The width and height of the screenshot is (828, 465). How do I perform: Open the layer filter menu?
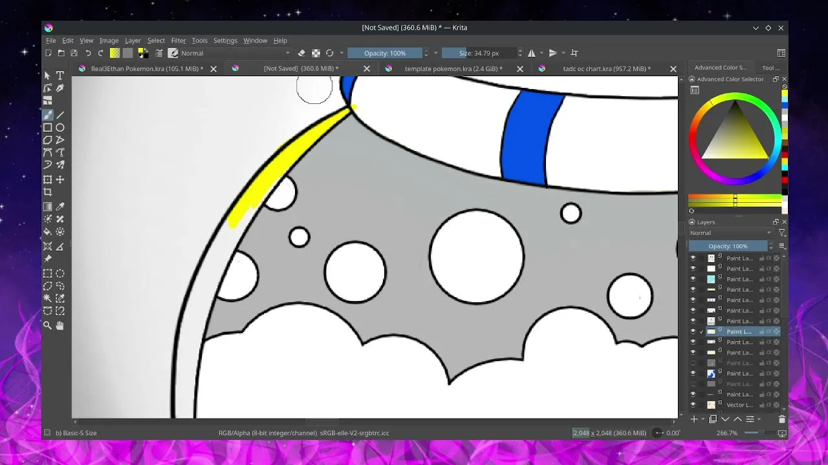click(x=782, y=233)
